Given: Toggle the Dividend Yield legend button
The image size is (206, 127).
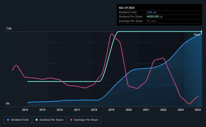Looking at the screenshot, I should [x=18, y=120].
